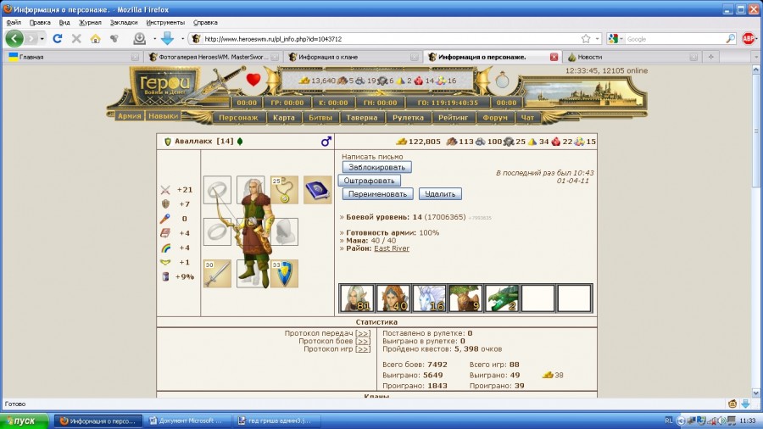This screenshot has width=763, height=429.
Task: Click Удалить button
Action: pos(440,193)
